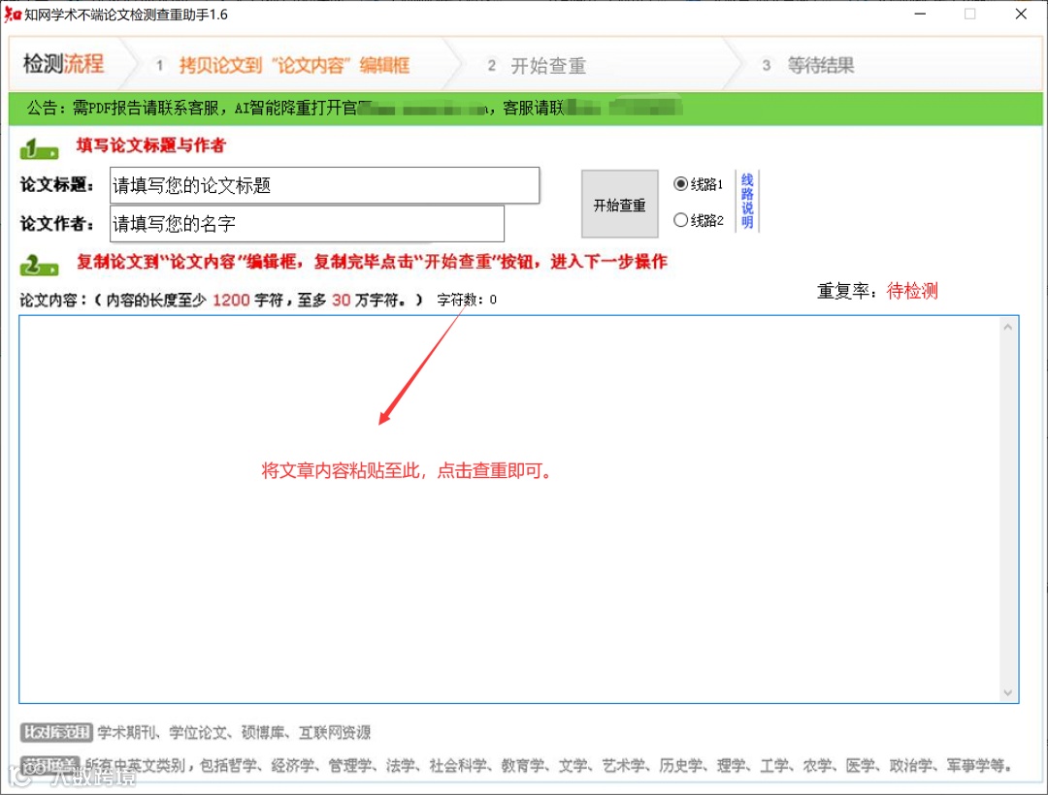Minimize the window
Viewport: 1048px width, 795px height.
[920, 14]
